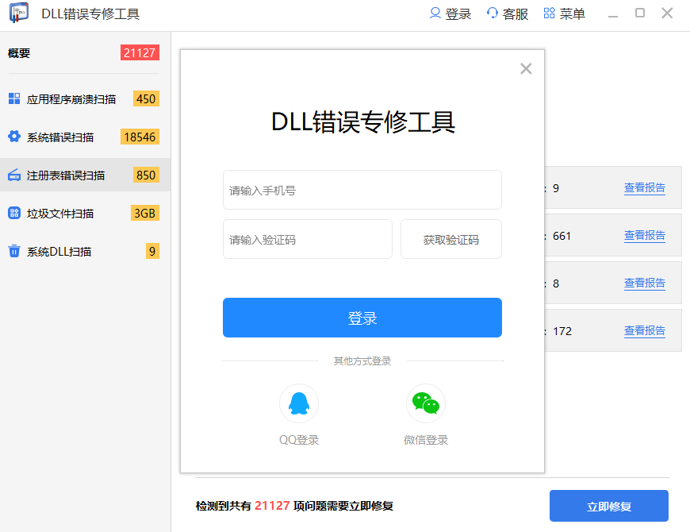Select 系统DLL扫描 in sidebar
The height and width of the screenshot is (532, 690).
[x=59, y=252]
